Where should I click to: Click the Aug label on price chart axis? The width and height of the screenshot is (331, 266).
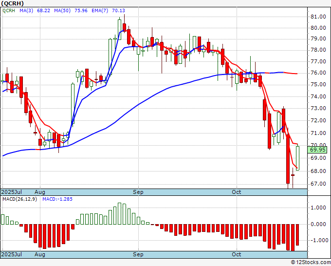[x=40, y=192]
